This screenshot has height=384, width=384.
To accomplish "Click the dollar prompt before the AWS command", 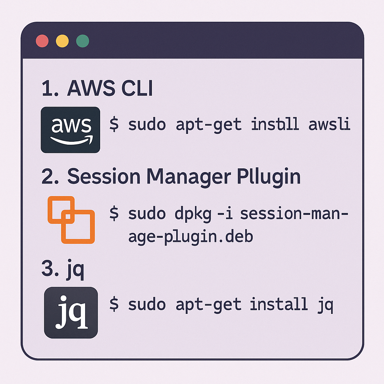I will (x=114, y=124).
